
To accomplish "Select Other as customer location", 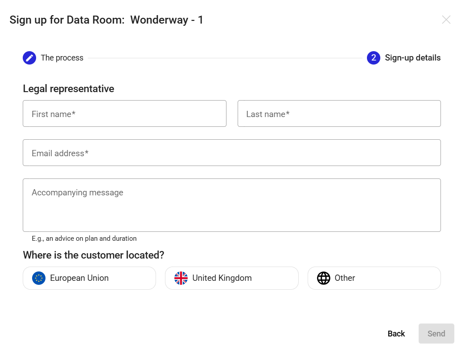I will pyautogui.click(x=374, y=278).
